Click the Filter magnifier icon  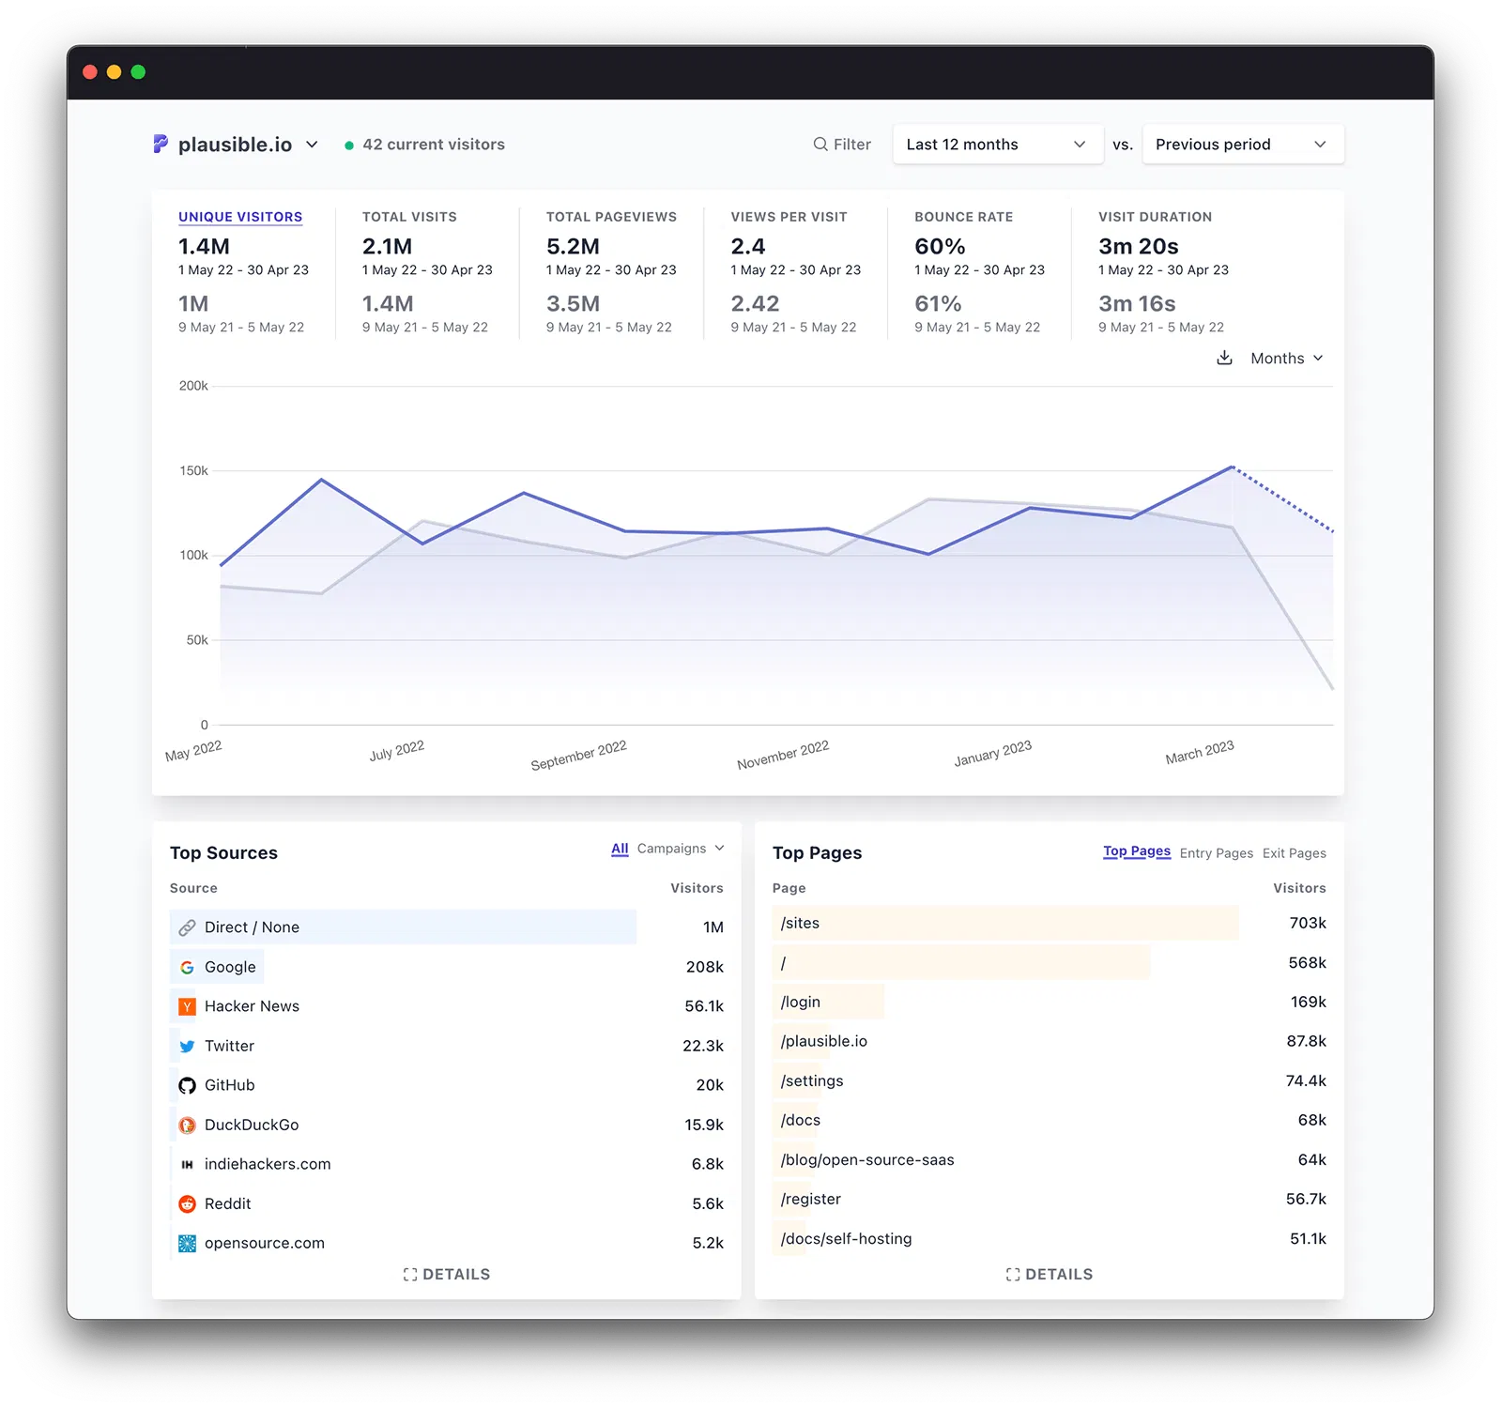tap(820, 145)
